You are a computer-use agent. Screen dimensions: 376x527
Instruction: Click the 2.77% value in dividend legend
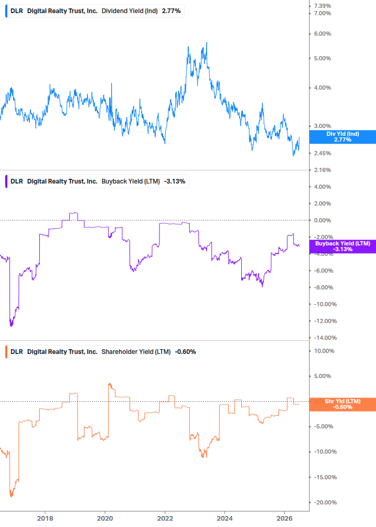[x=171, y=11]
